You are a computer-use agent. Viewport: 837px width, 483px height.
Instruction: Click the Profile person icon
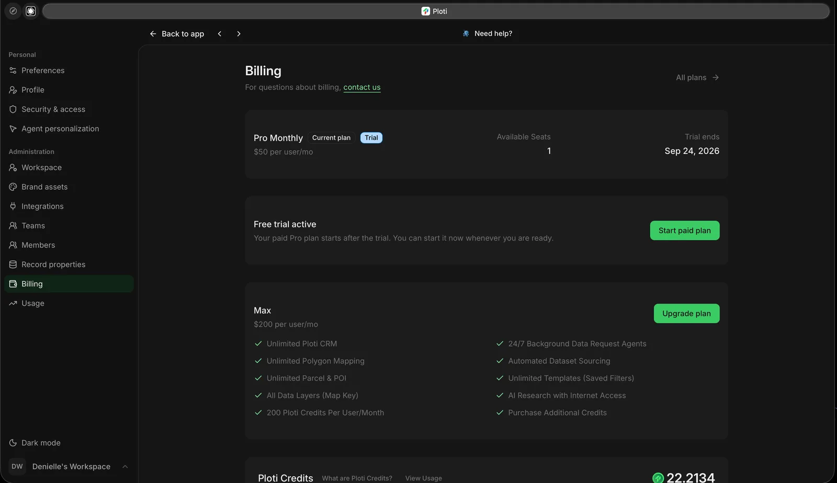[13, 90]
